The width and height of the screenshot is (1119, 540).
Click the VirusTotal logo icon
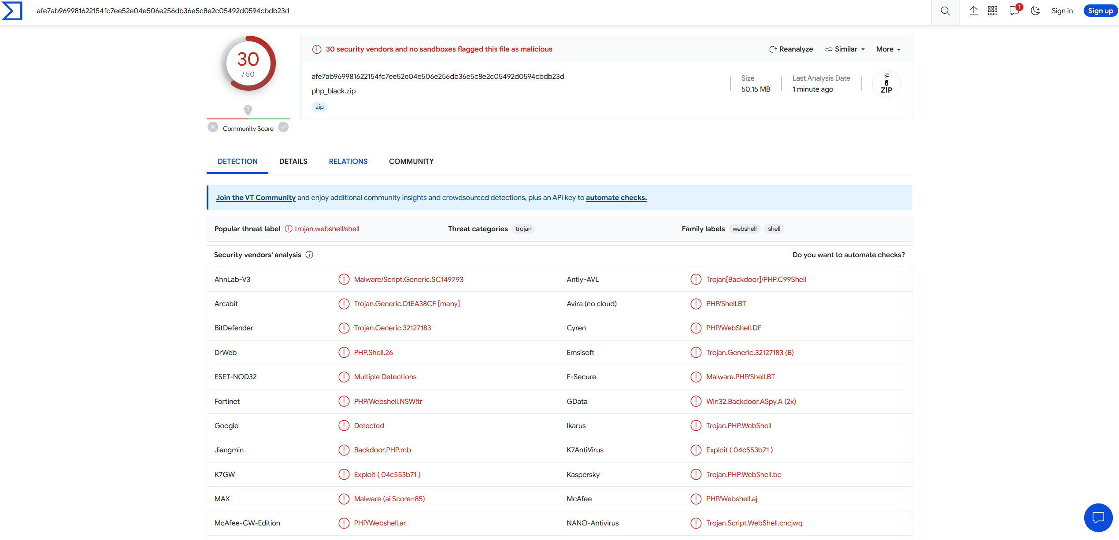(x=12, y=11)
